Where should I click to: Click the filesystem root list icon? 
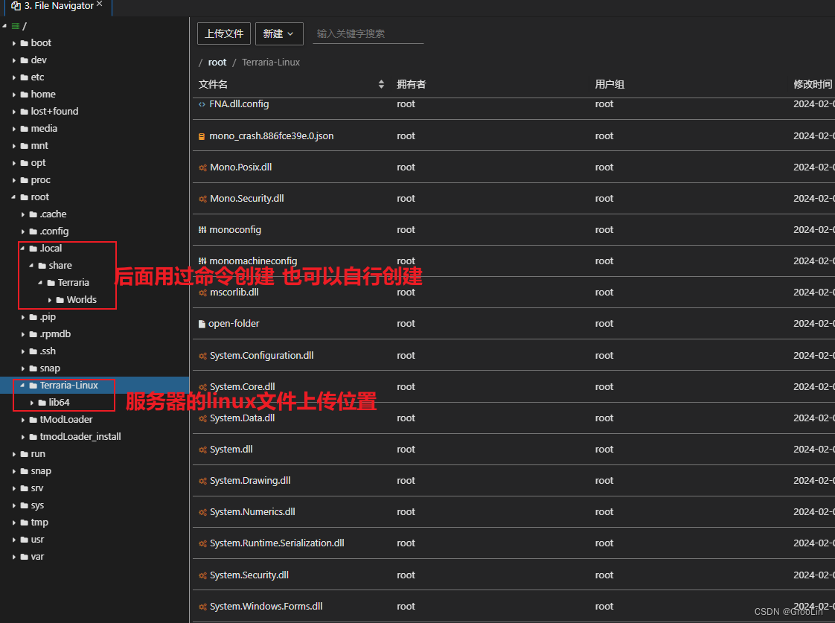click(x=16, y=26)
